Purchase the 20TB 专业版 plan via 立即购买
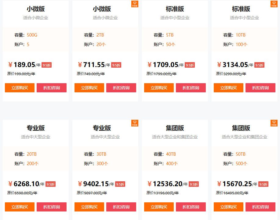This screenshot has height=220, width=280. [x=20, y=207]
